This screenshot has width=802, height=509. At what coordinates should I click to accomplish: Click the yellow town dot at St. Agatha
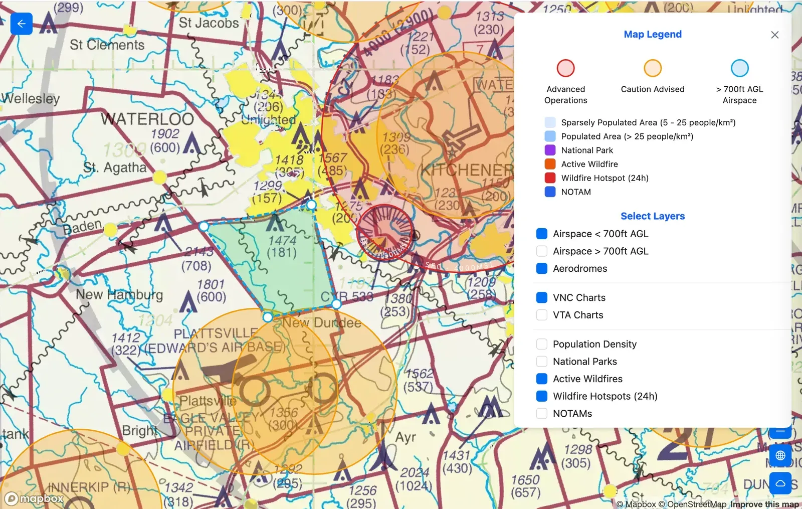click(159, 177)
